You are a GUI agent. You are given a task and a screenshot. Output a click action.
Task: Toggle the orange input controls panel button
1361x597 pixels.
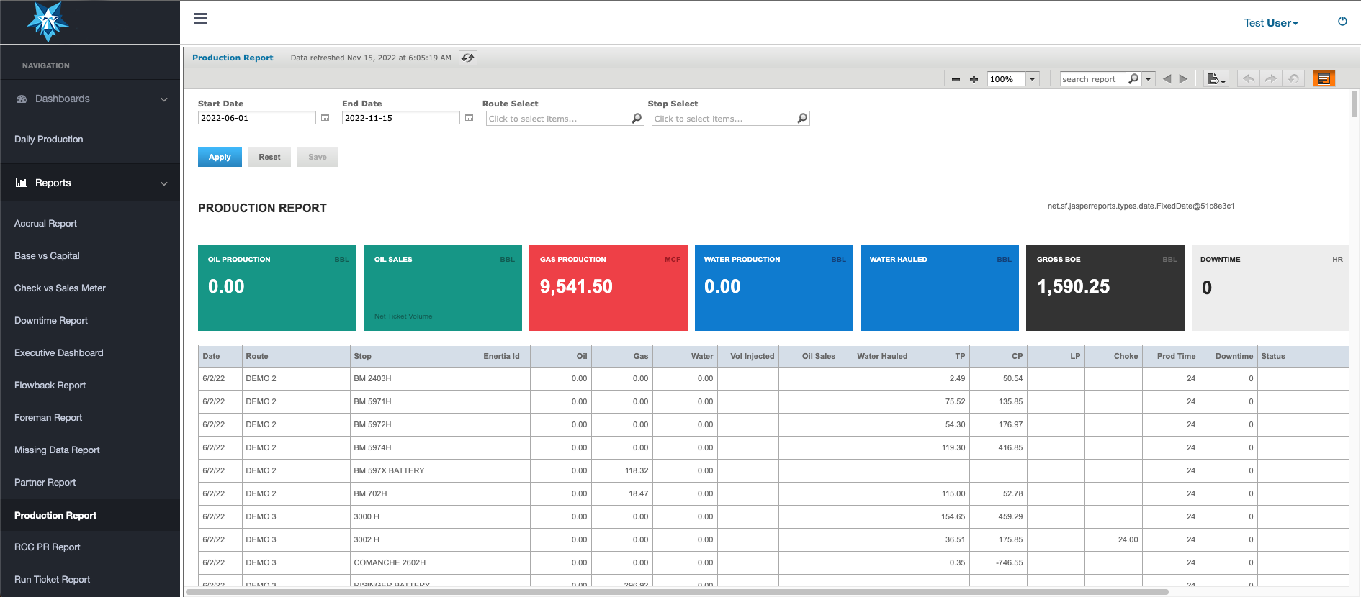click(x=1324, y=79)
